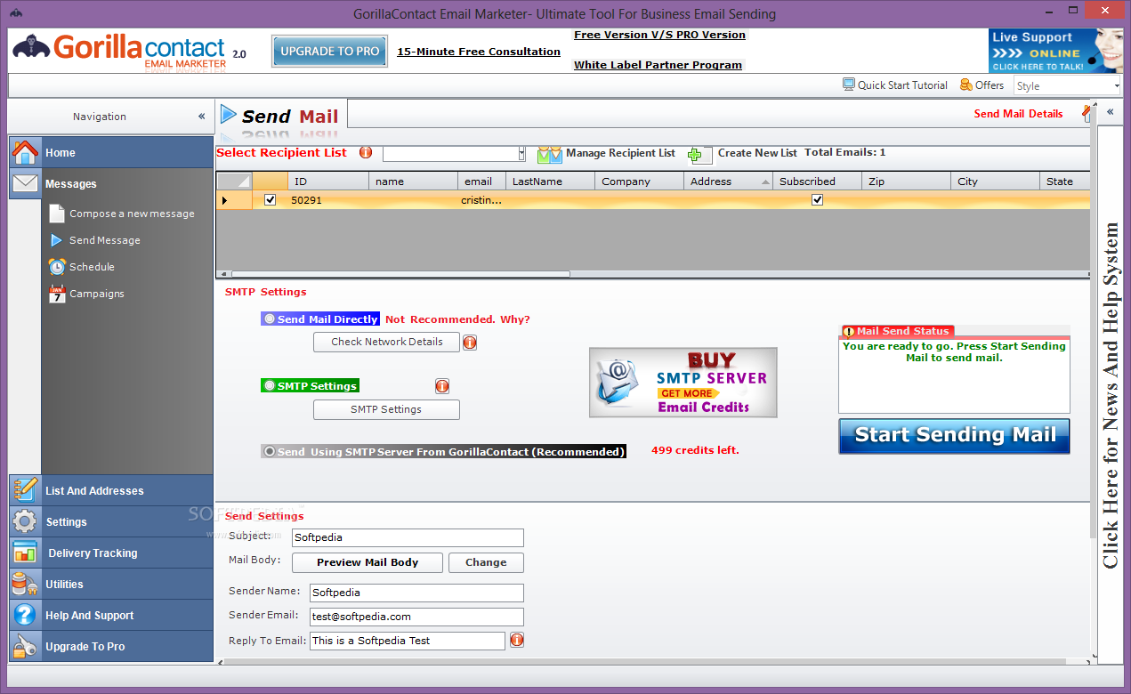1131x694 pixels.
Task: Open the recipient list dropdown
Action: coord(521,154)
